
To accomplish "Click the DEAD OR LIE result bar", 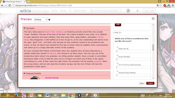I will click(133, 51).
